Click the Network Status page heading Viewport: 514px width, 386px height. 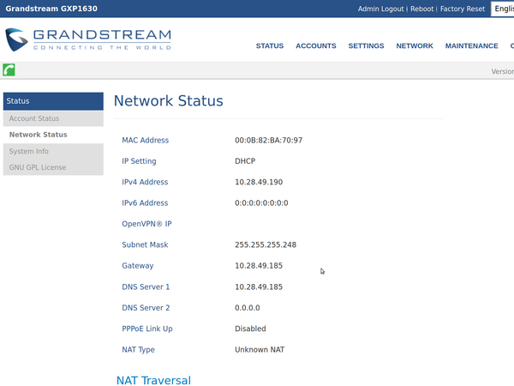169,100
